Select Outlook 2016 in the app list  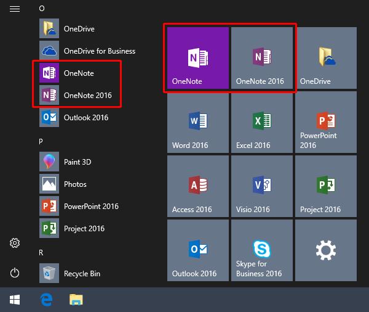click(85, 118)
